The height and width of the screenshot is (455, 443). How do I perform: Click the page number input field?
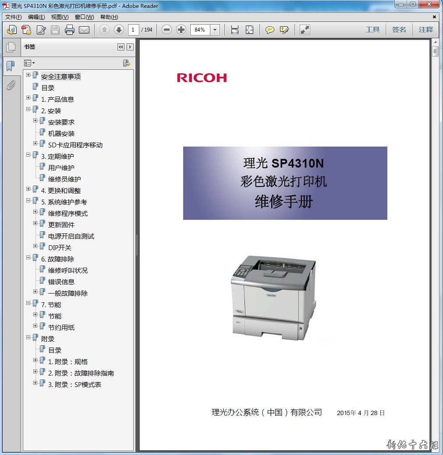[x=134, y=30]
